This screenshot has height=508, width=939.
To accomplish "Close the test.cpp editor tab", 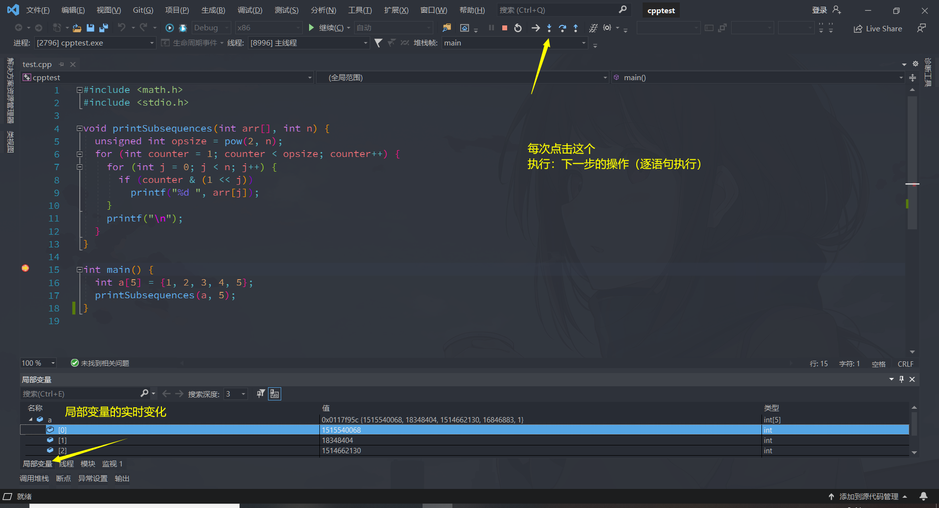I will click(73, 65).
